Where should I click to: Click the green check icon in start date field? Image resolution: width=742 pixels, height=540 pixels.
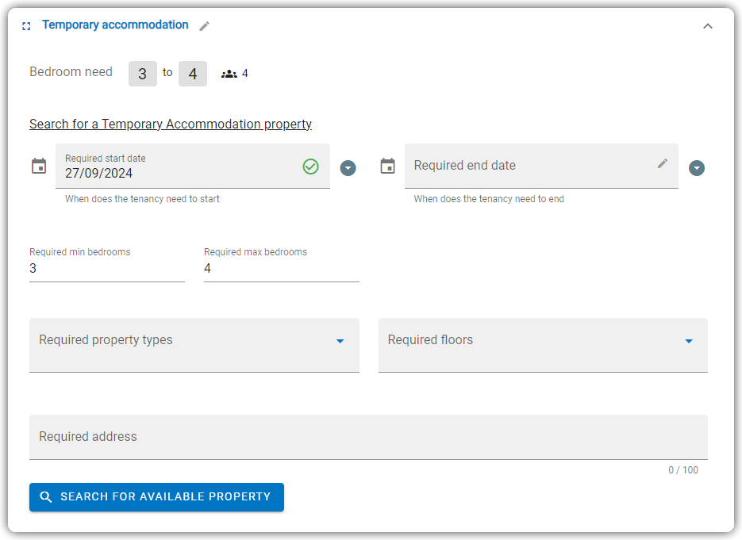pos(310,167)
